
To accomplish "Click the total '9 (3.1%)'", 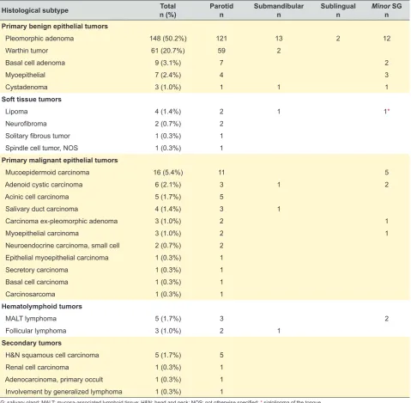I will pos(168,63).
